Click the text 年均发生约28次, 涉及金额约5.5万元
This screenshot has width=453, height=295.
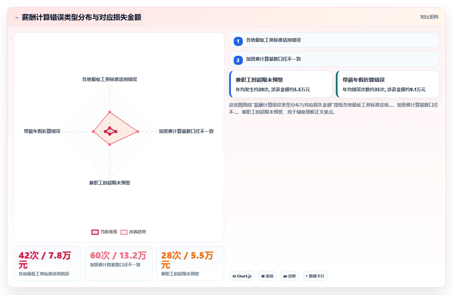click(x=273, y=89)
